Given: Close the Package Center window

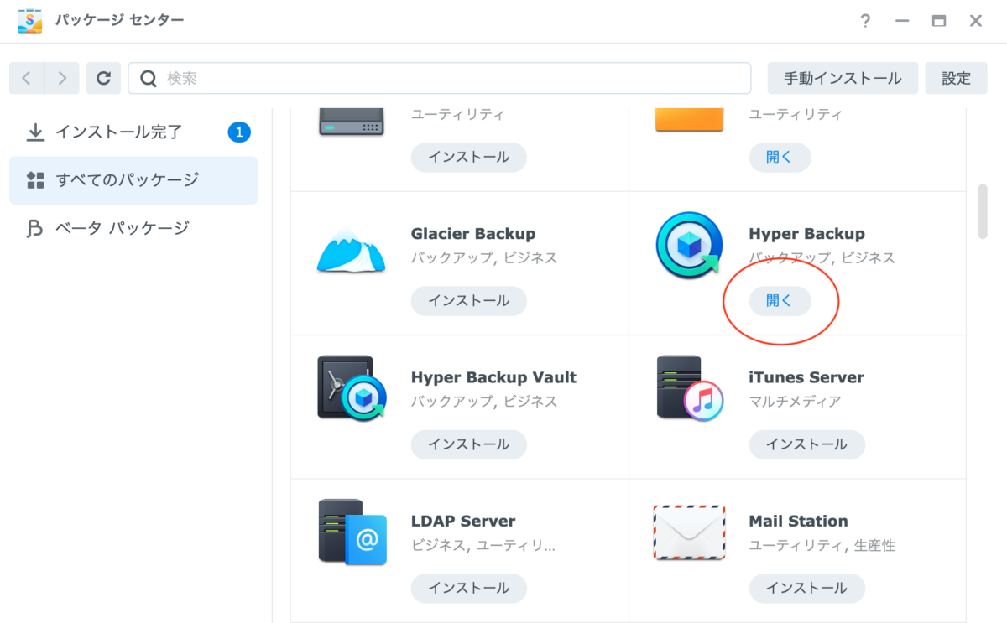Looking at the screenshot, I should pyautogui.click(x=976, y=21).
